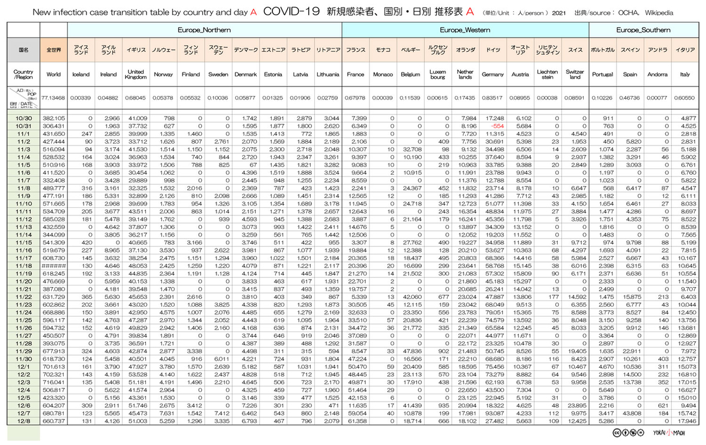
Task: Click Germany's '93.087' value
Action: pos(495,413)
